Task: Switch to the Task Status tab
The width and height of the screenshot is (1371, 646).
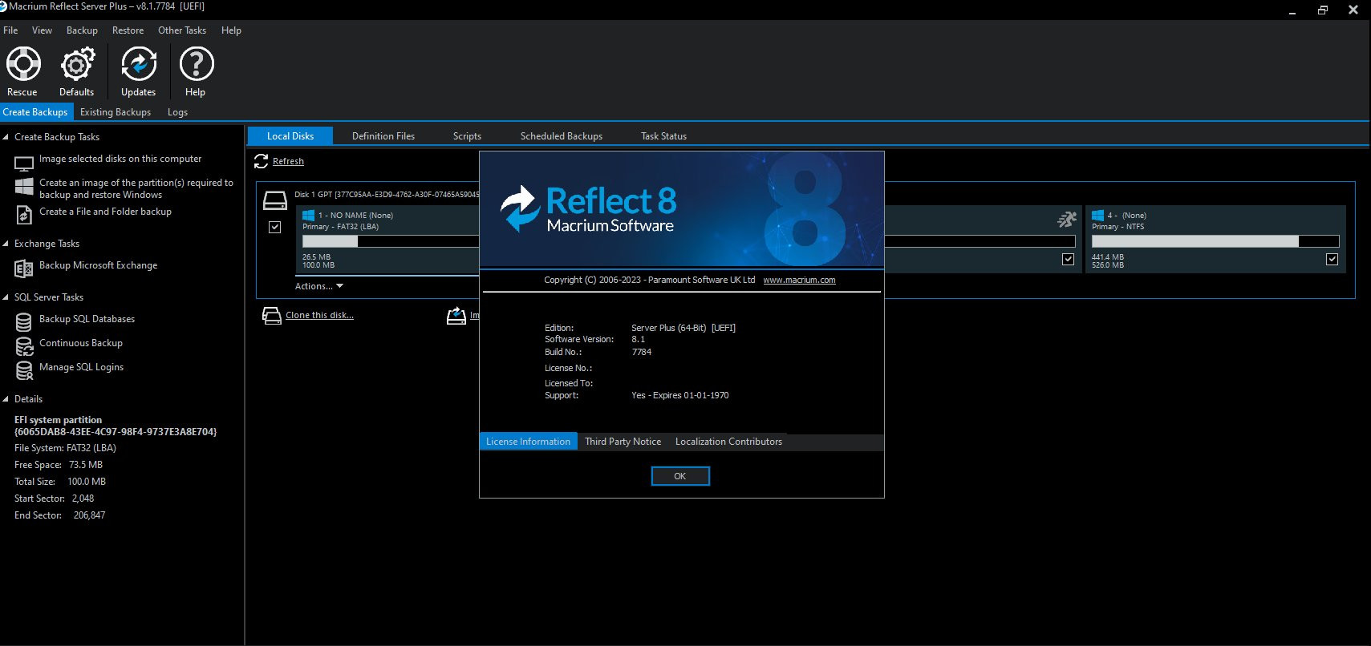Action: click(x=663, y=136)
